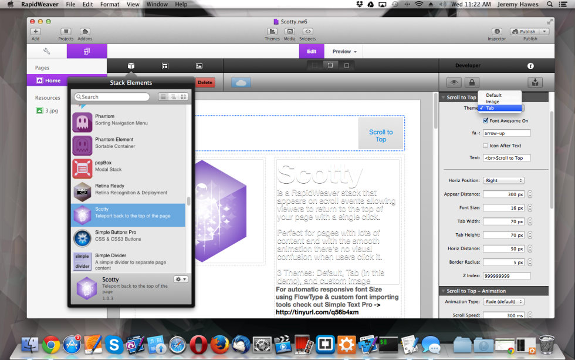Select grid view in Stack Elements

click(183, 97)
